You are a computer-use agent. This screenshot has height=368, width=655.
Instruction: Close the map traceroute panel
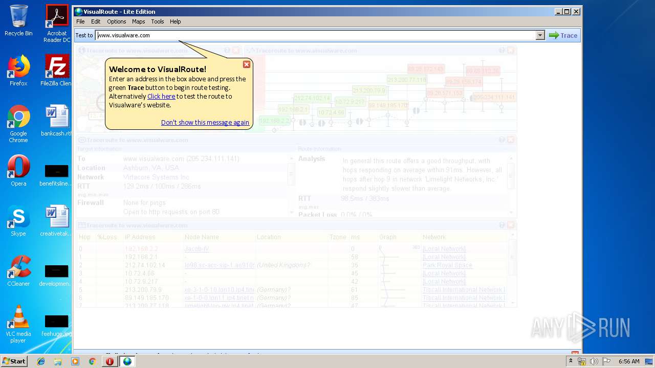coord(236,51)
